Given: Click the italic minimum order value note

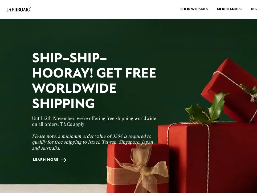Looking at the screenshot, I should [93, 142].
